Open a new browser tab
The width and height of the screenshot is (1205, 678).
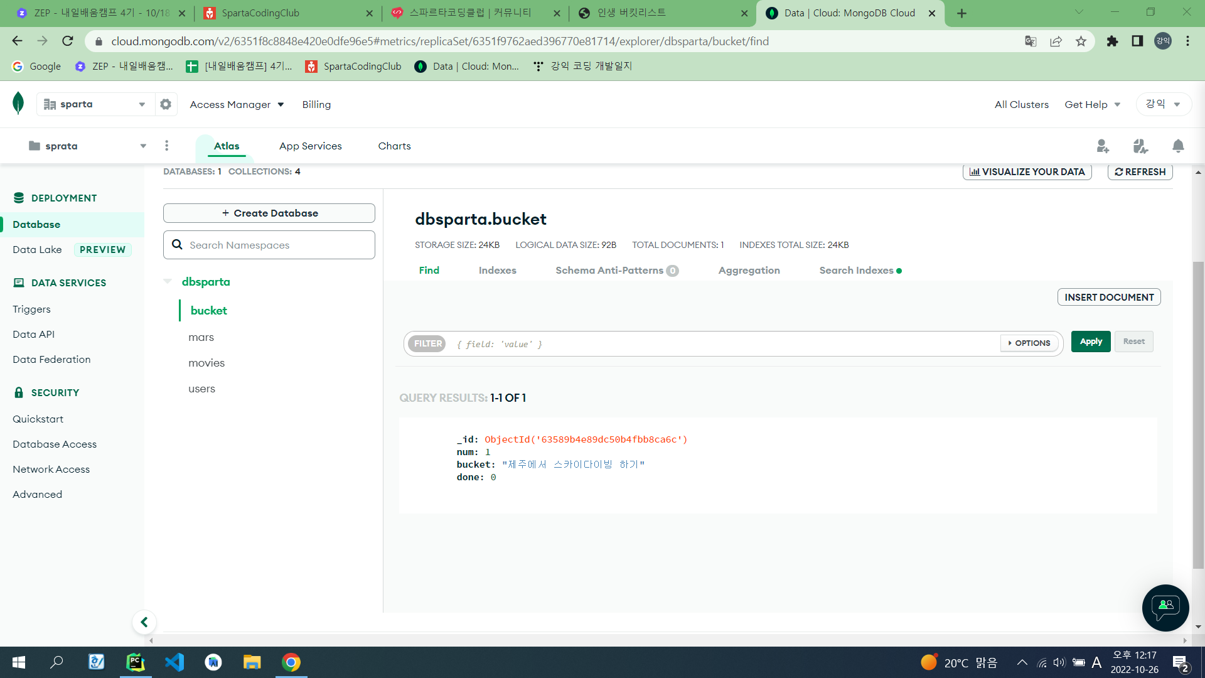[961, 13]
